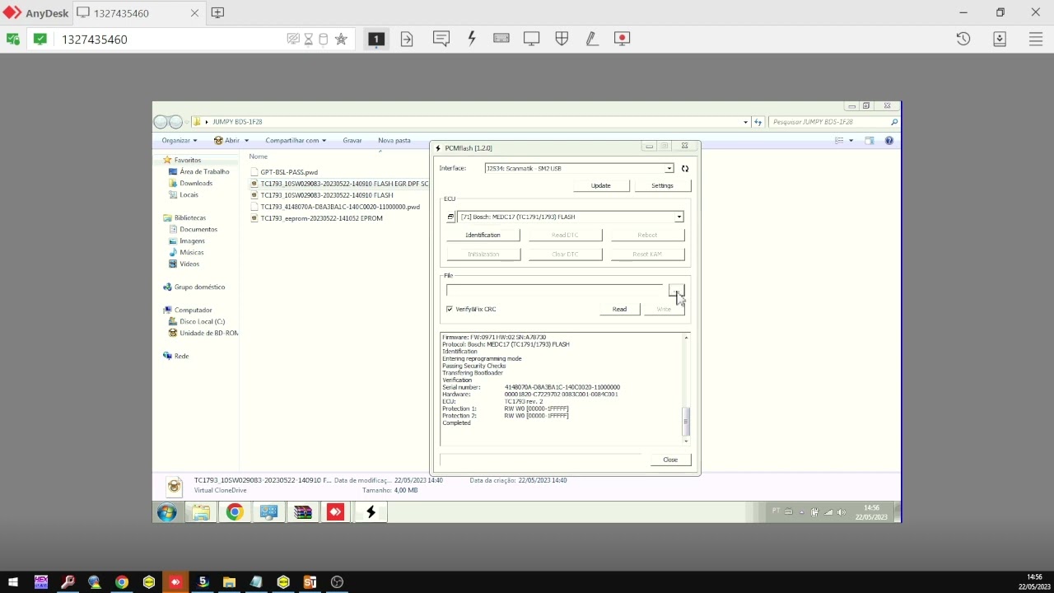This screenshot has height=593, width=1054.
Task: Open Documentos library in the sidebar
Action: tap(198, 230)
